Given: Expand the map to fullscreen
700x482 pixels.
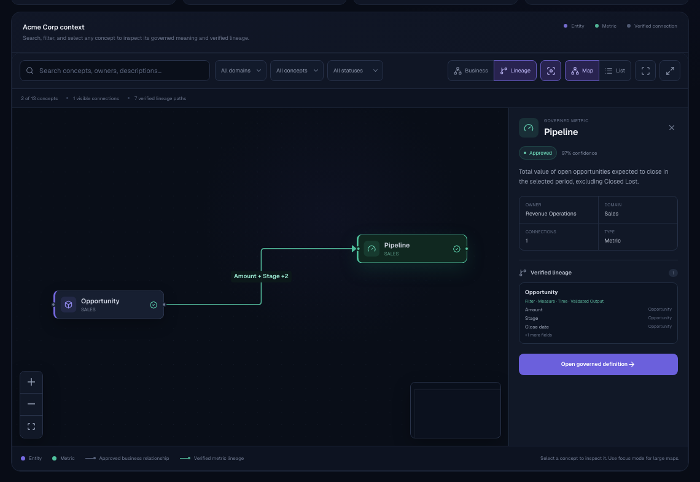Looking at the screenshot, I should [x=670, y=71].
